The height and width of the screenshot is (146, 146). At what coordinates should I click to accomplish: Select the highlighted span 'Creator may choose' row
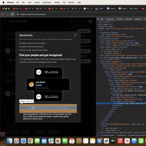[x=121, y=103]
